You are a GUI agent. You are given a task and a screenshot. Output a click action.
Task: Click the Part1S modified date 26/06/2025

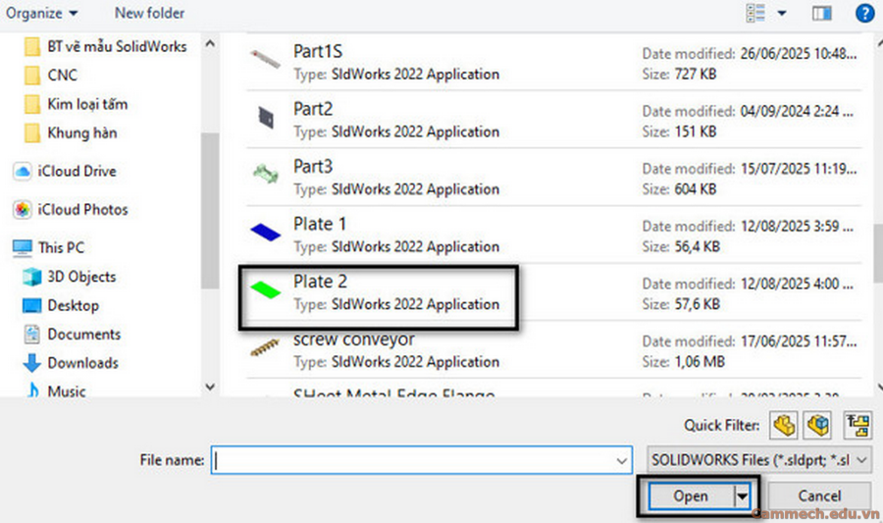pyautogui.click(x=798, y=54)
